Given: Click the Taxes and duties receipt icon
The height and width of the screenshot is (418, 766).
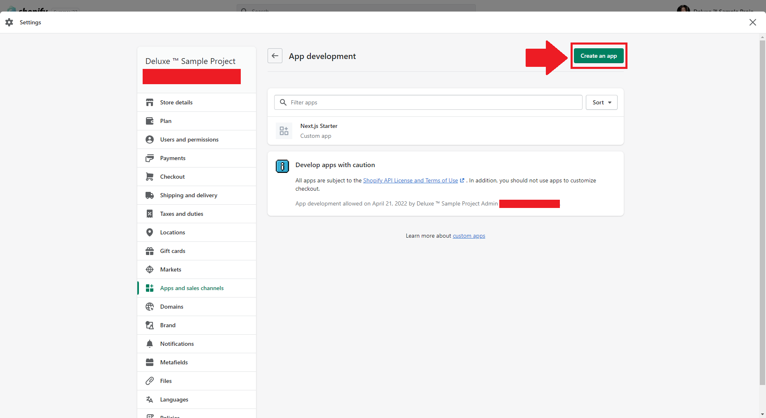Looking at the screenshot, I should pyautogui.click(x=150, y=214).
